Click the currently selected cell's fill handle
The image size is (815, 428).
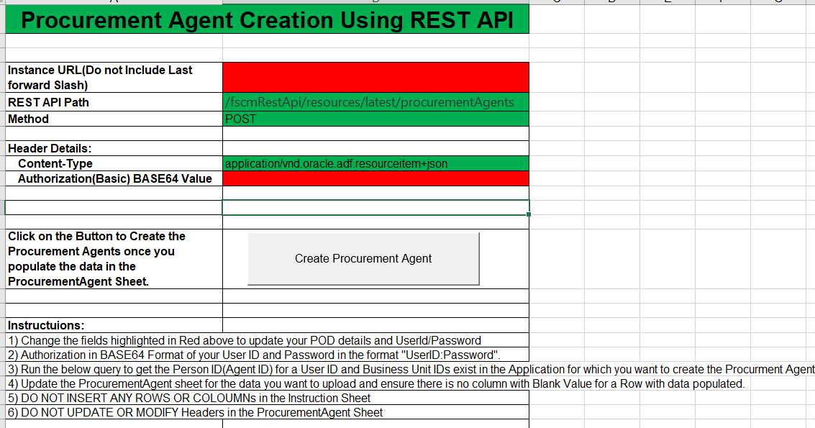pyautogui.click(x=528, y=215)
